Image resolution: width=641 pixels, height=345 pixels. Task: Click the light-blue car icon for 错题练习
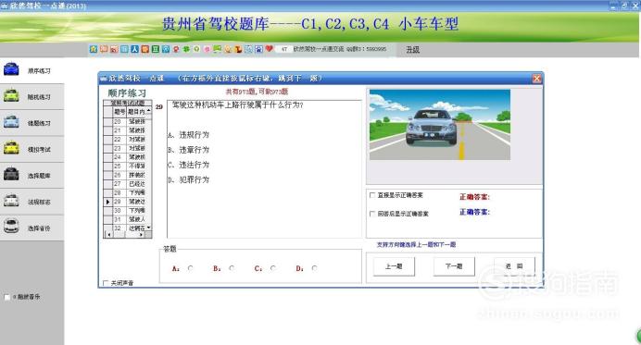point(11,122)
